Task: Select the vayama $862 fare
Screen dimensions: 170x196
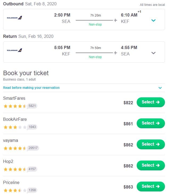Action: pyautogui.click(x=151, y=144)
